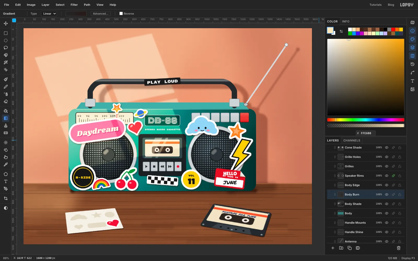Image resolution: width=418 pixels, height=261 pixels.
Task: Select the Lasso tool
Action: tap(6, 48)
